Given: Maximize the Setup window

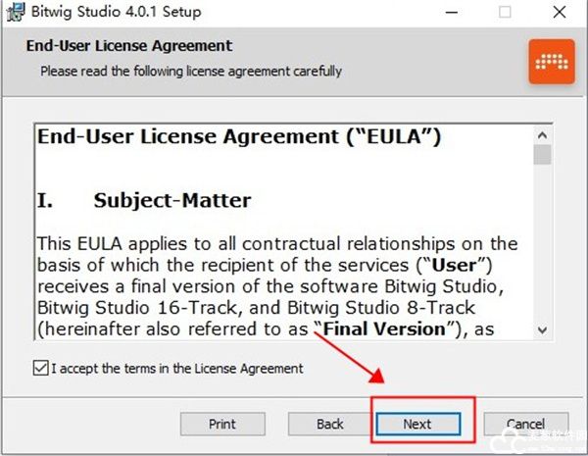Looking at the screenshot, I should 506,13.
